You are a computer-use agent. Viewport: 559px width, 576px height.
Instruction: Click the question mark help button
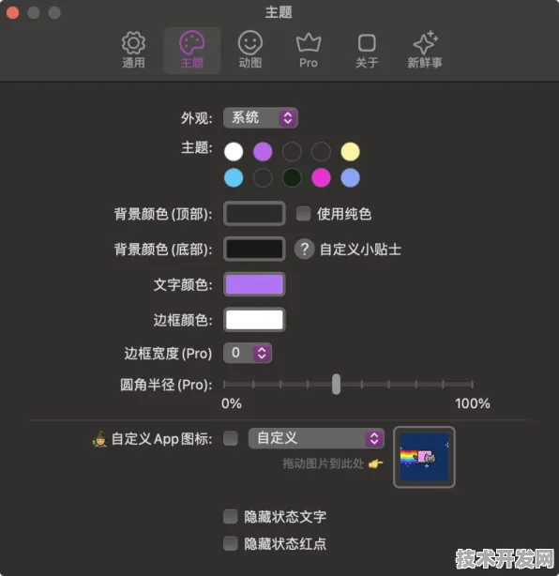304,249
